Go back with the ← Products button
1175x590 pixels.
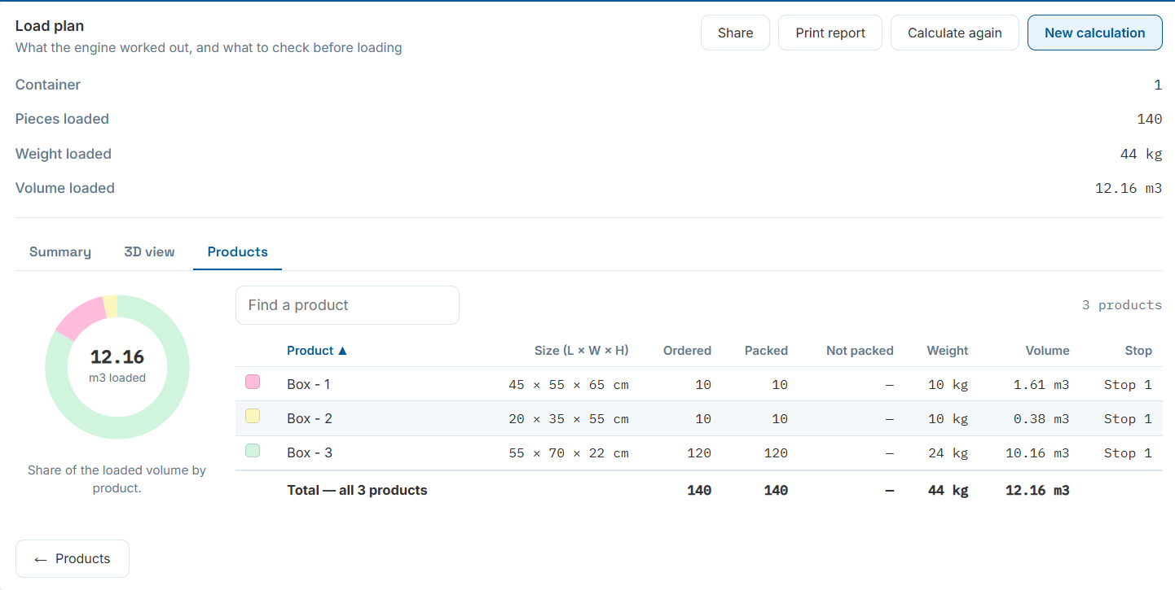tap(73, 559)
